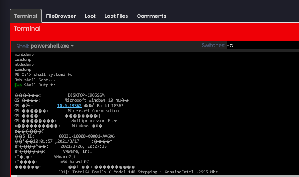The image size is (299, 177).
Task: Open the Comments tab
Action: [x=151, y=16]
